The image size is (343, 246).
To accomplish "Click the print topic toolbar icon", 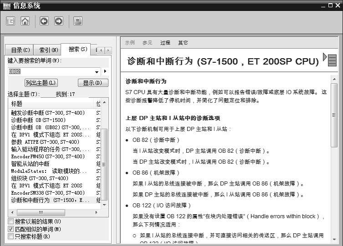I will [77, 21].
